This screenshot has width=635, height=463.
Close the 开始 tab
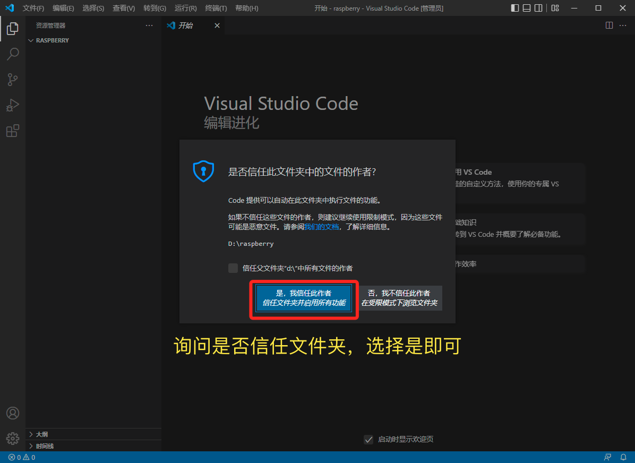(x=217, y=25)
